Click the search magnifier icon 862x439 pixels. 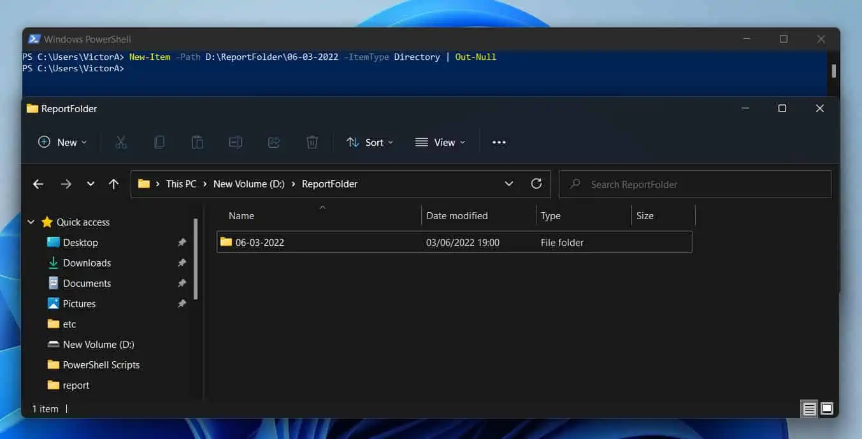pos(575,184)
